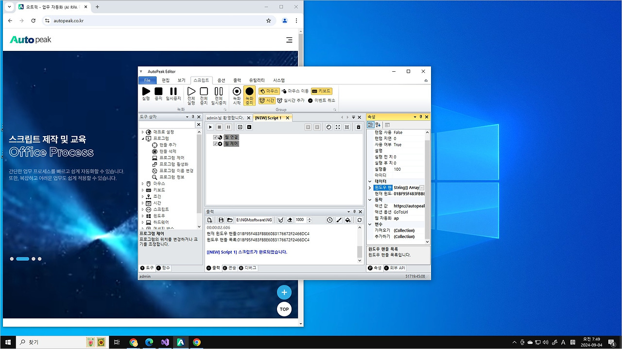The width and height of the screenshot is (622, 349).
Task: Switch to the 디버그 bottom tab
Action: point(248,268)
